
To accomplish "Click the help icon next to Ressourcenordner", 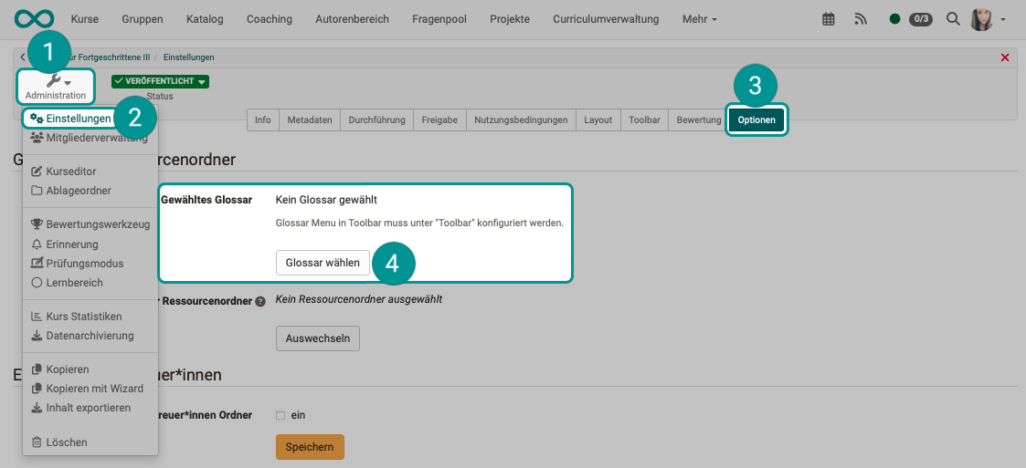I will point(260,301).
